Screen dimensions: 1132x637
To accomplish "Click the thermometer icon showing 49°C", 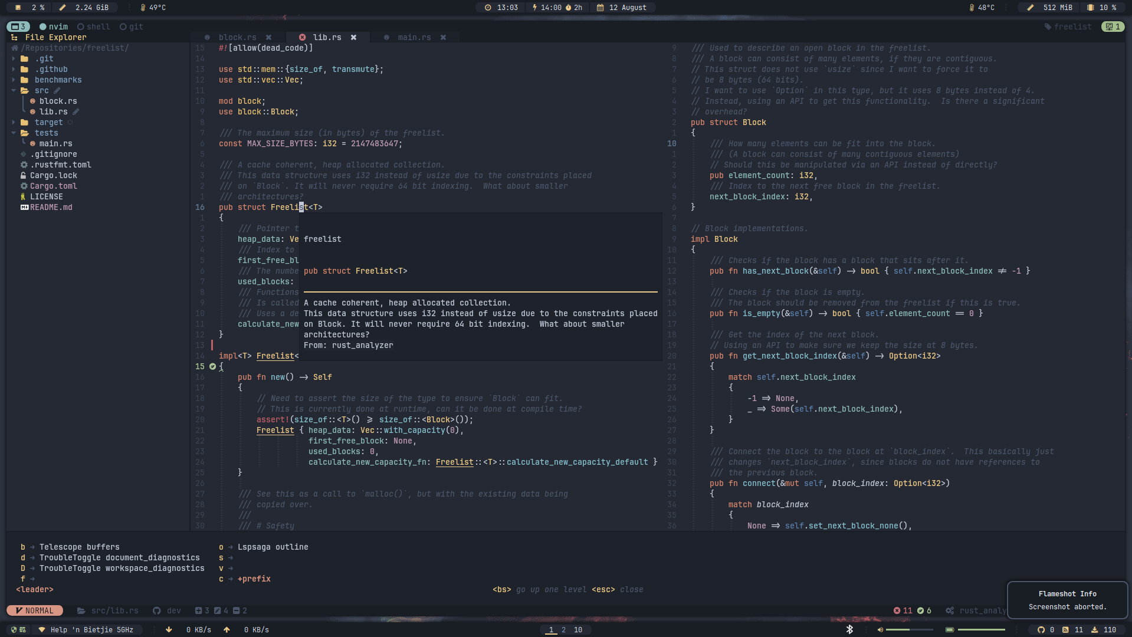I will tap(143, 8).
